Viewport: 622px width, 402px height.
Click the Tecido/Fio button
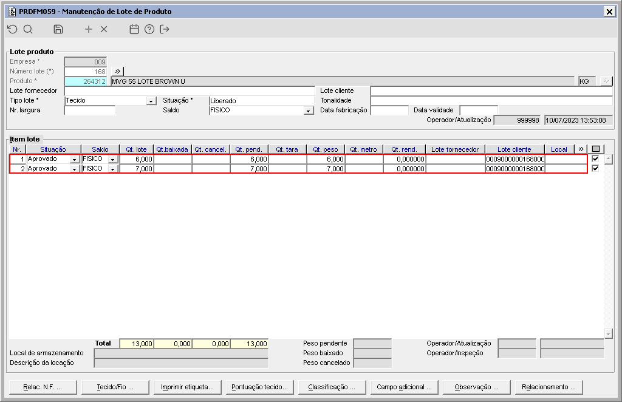coord(115,387)
